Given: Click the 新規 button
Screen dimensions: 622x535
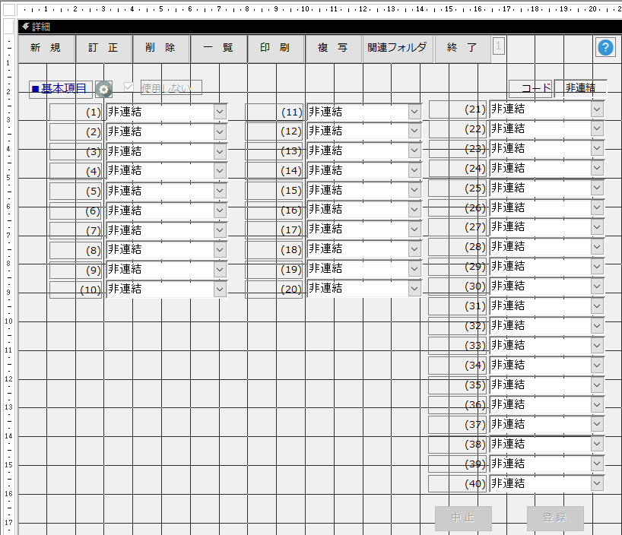Looking at the screenshot, I should pos(46,48).
